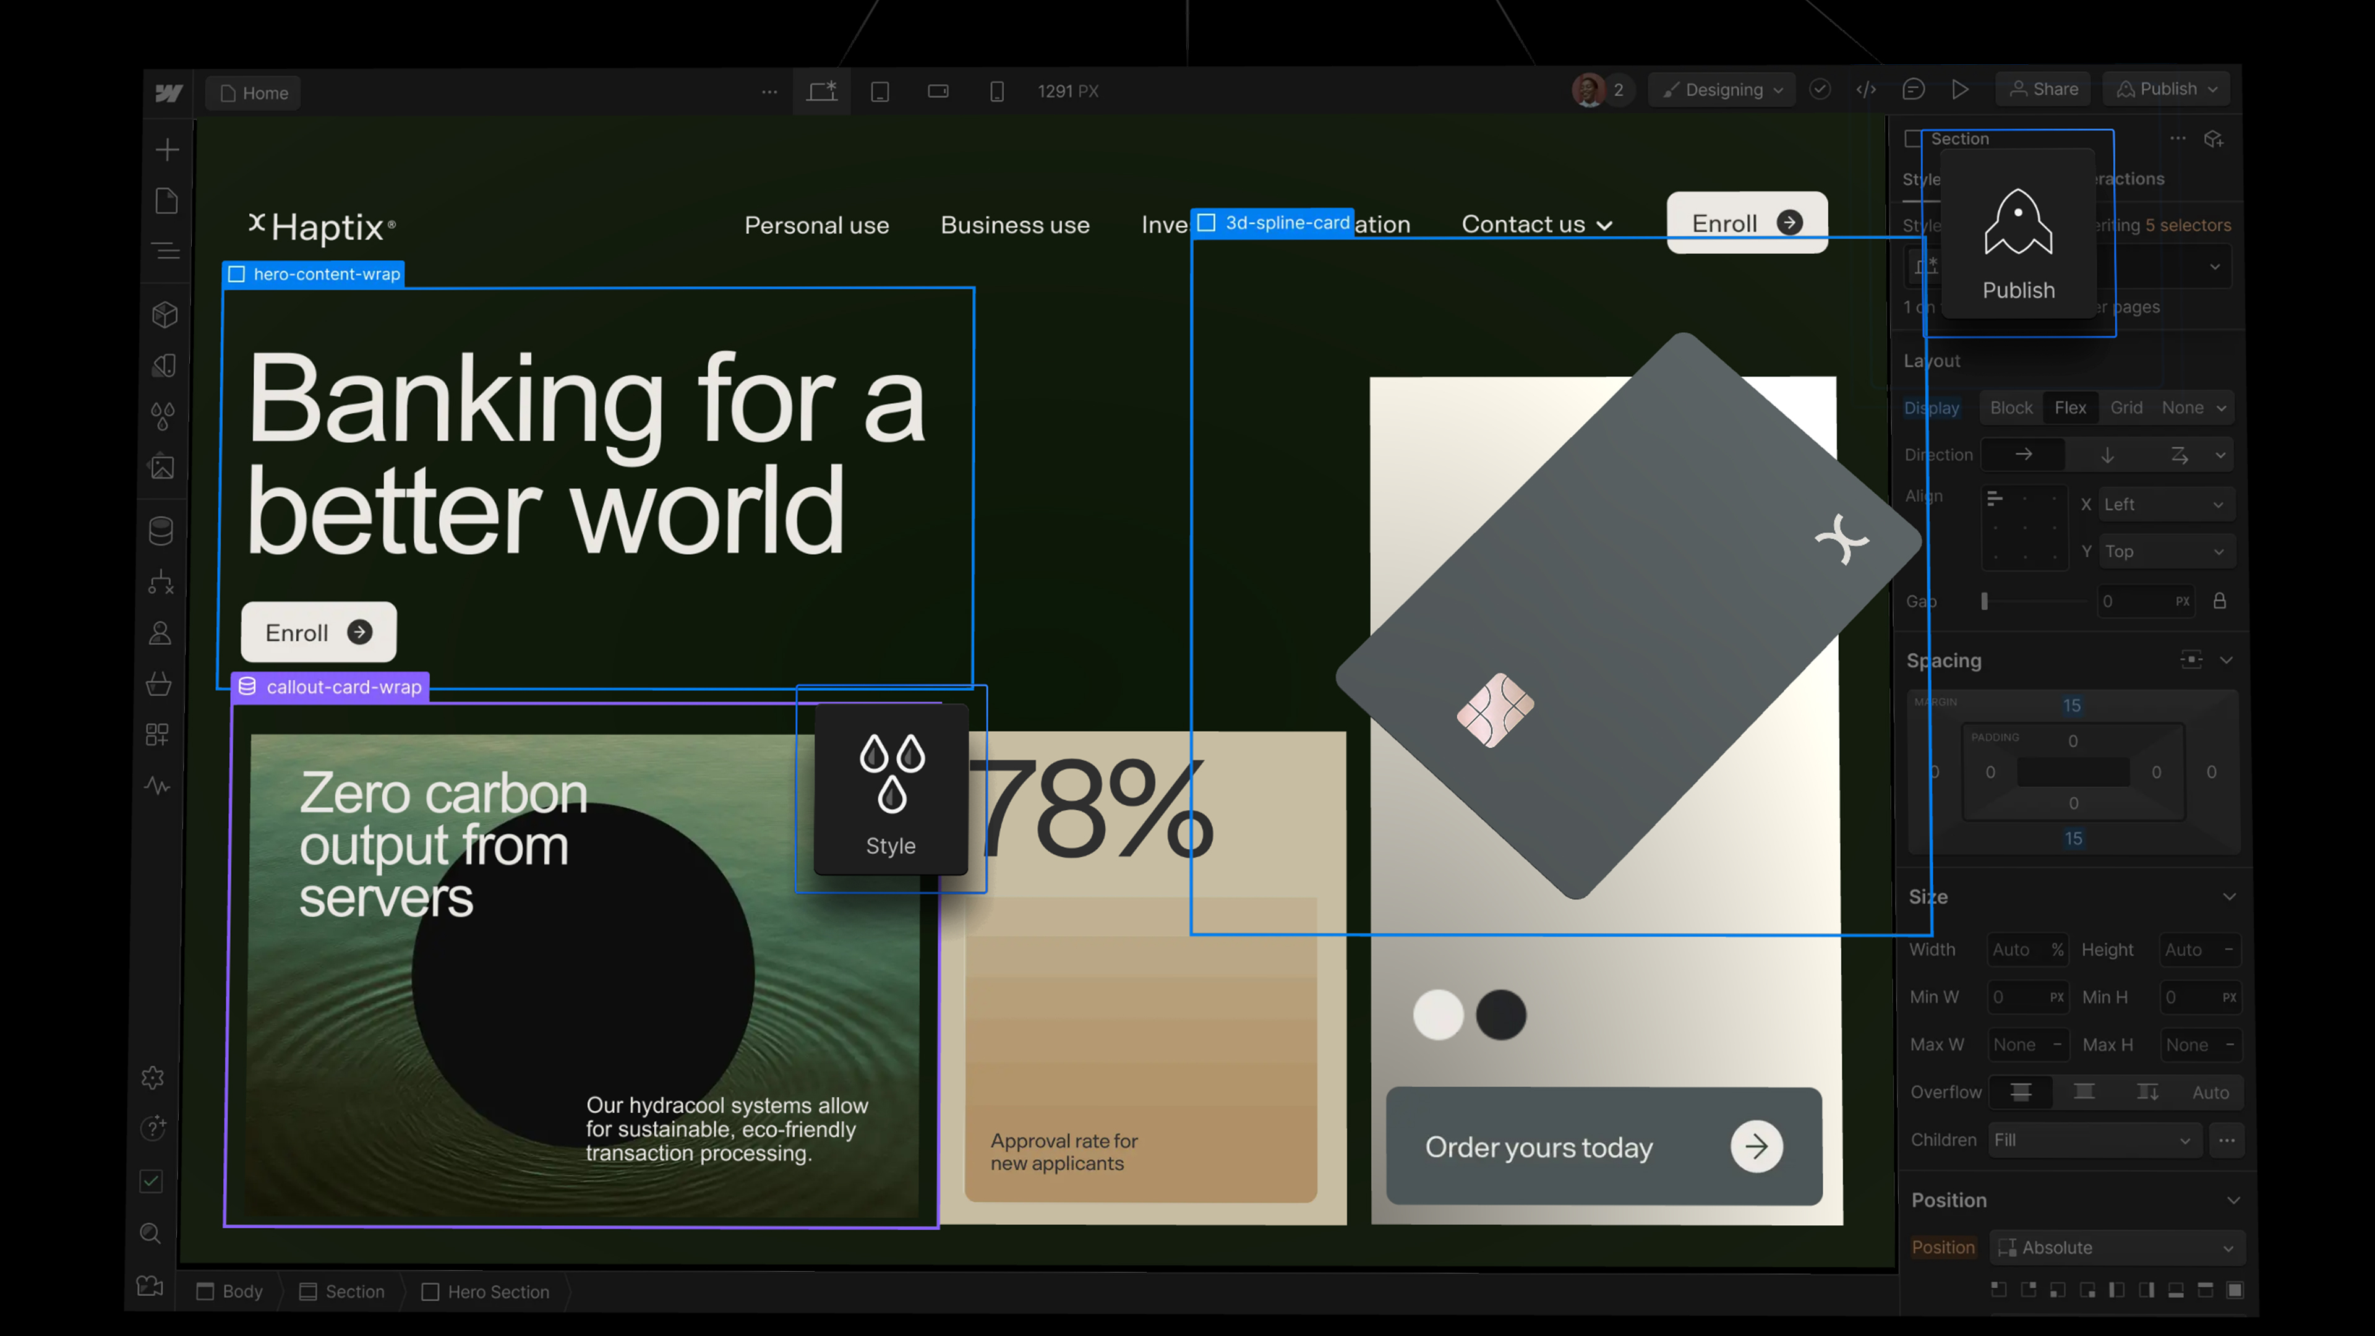Open the Children Fill dropdown
The width and height of the screenshot is (2375, 1336).
coord(2094,1139)
